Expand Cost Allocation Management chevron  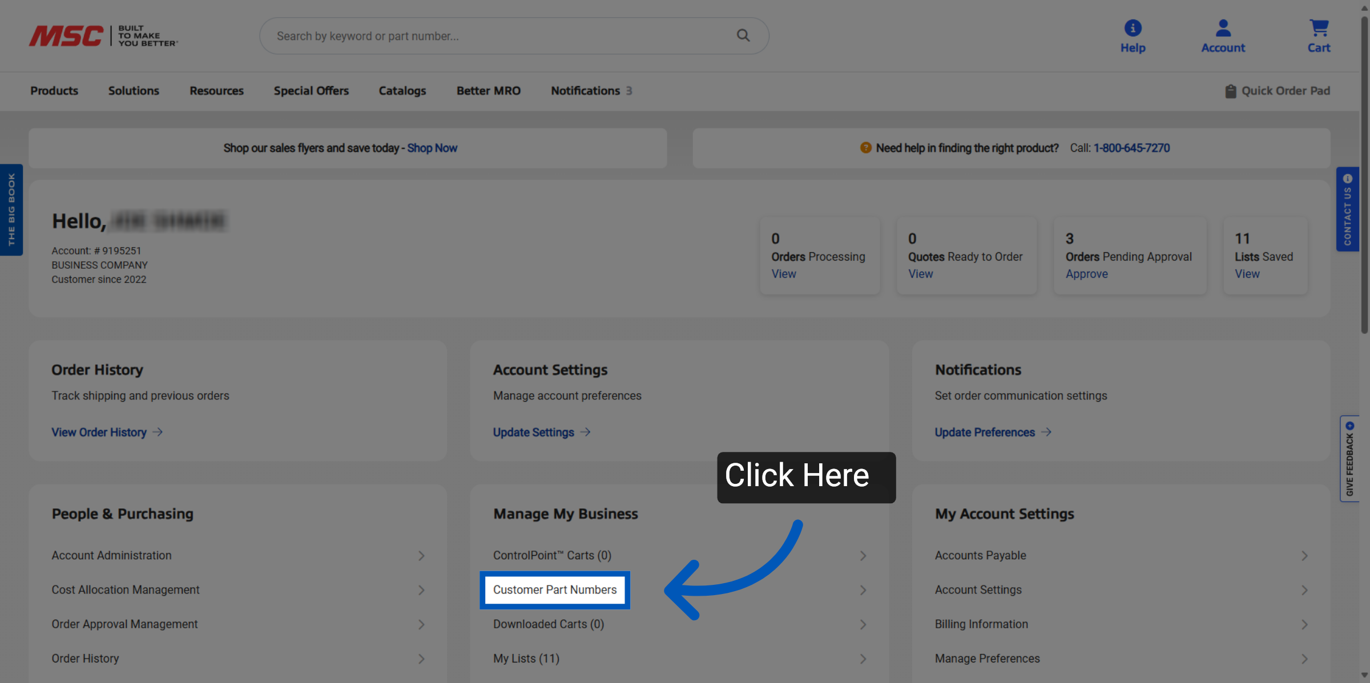tap(421, 589)
